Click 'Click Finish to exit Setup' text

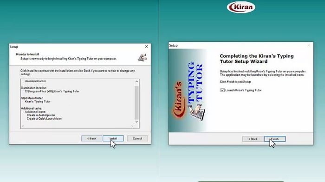(235, 82)
